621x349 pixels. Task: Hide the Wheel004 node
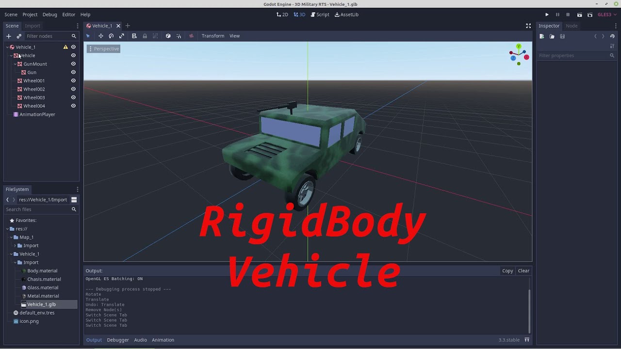(x=73, y=106)
